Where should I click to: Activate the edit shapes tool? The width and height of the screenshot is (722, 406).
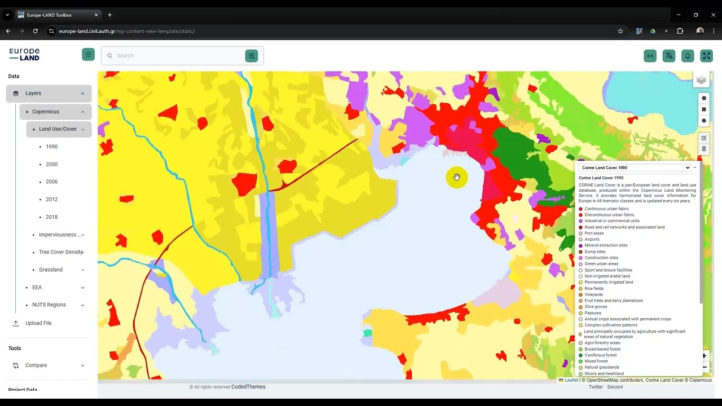point(704,138)
